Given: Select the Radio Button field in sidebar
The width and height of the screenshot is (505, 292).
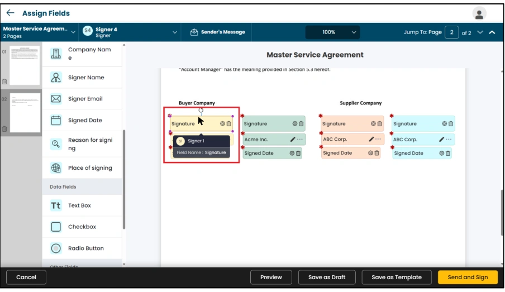Looking at the screenshot, I should (x=82, y=248).
